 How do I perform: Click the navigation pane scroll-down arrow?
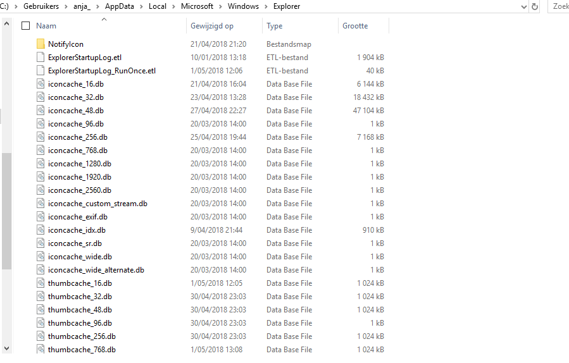click(6, 348)
